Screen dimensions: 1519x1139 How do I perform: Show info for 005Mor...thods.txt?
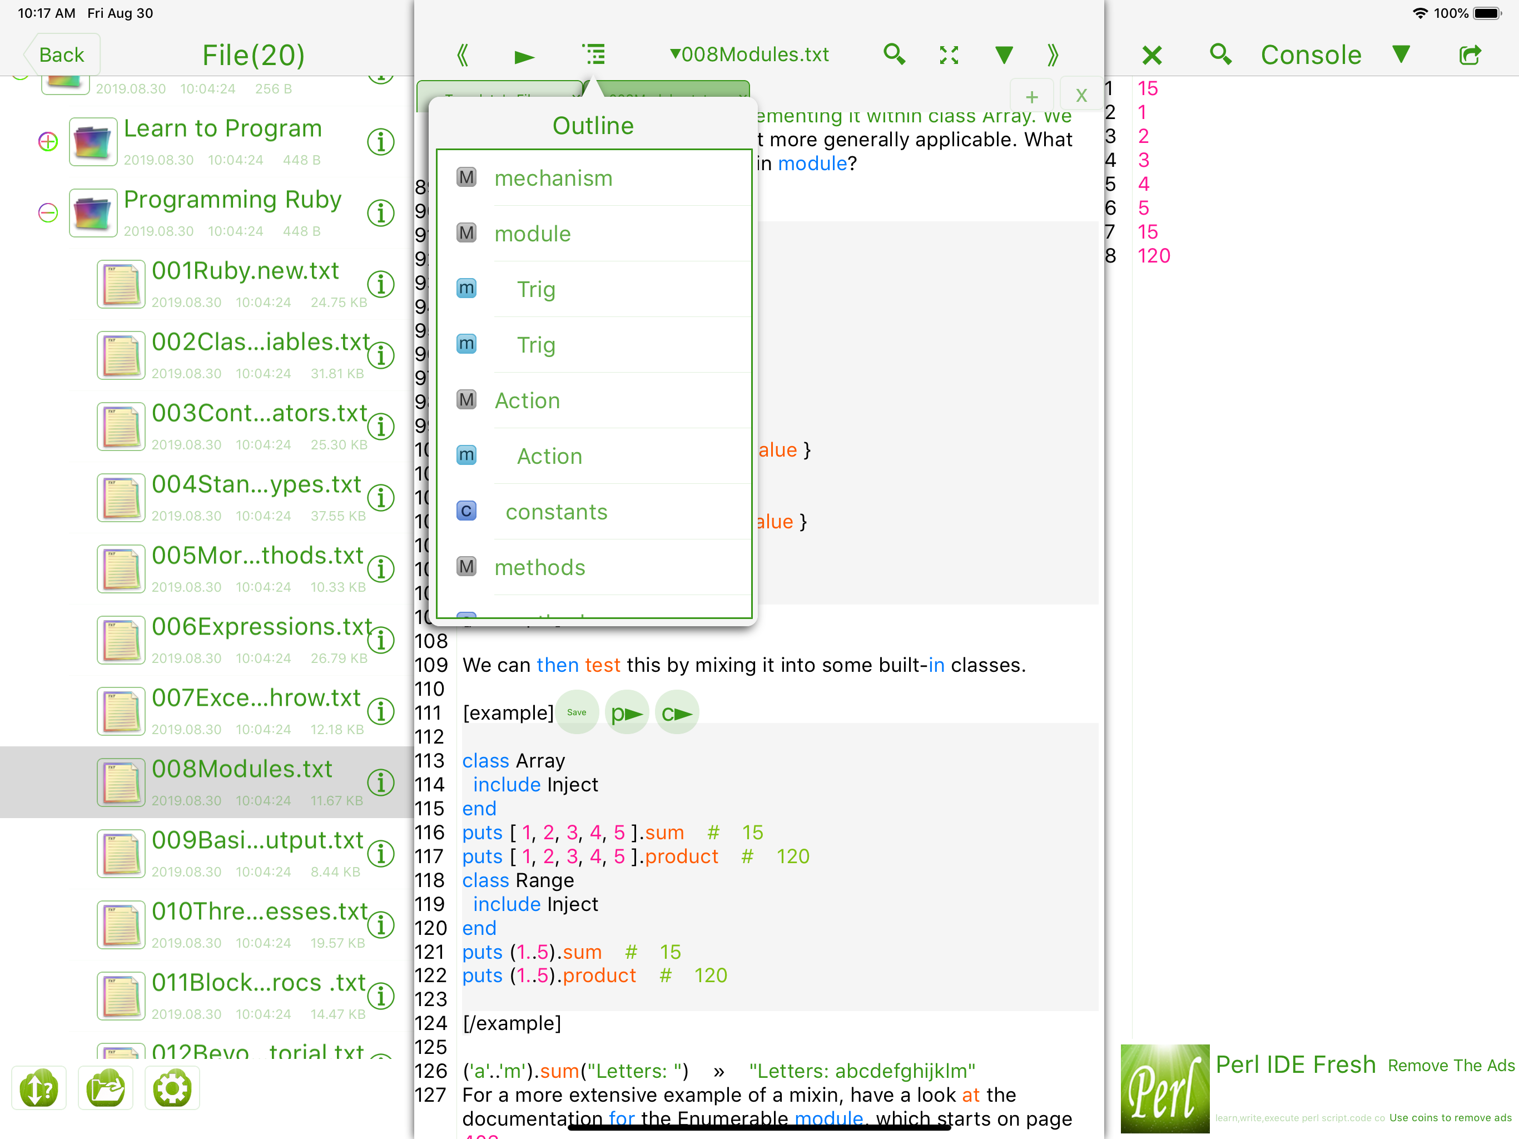(380, 569)
